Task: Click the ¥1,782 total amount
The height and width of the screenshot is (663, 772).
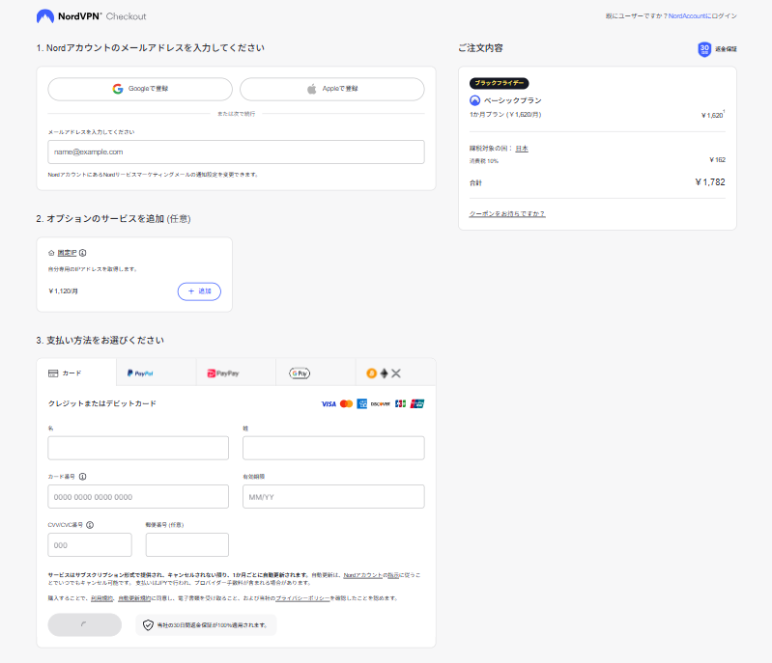Action: pos(710,182)
